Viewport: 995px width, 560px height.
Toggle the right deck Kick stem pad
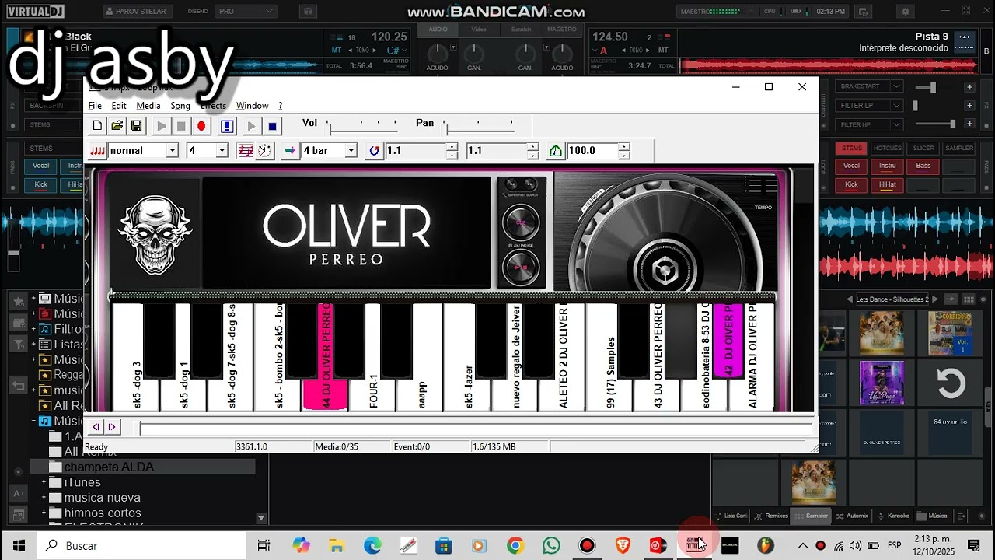coord(852,184)
